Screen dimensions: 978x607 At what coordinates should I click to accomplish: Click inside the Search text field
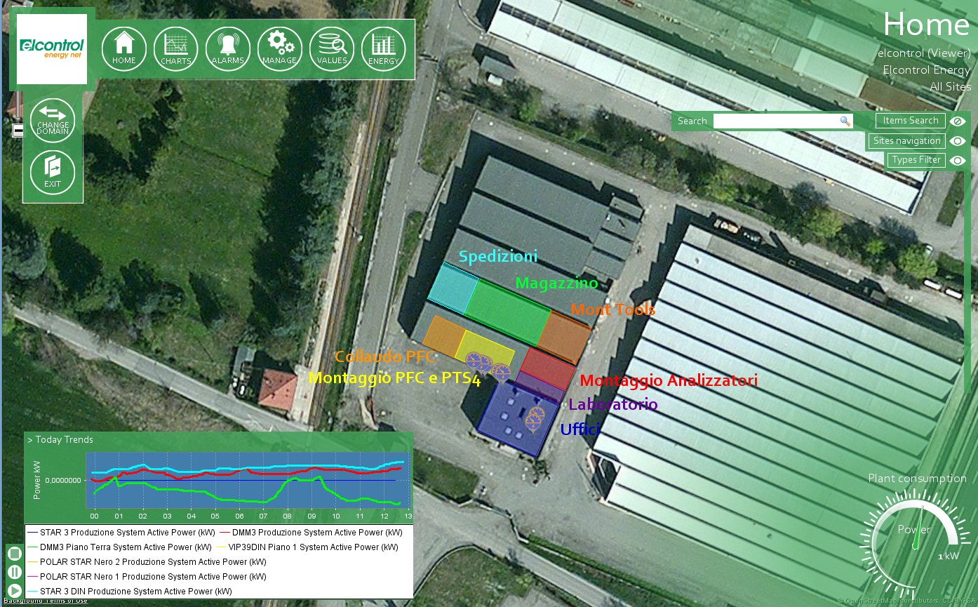click(x=775, y=121)
